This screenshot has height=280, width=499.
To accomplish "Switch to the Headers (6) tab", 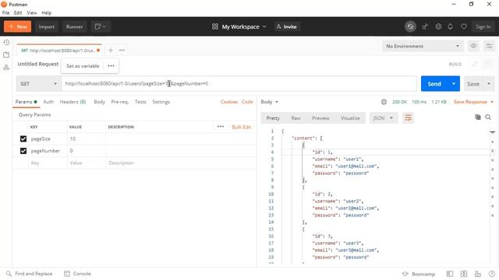I will click(x=73, y=102).
